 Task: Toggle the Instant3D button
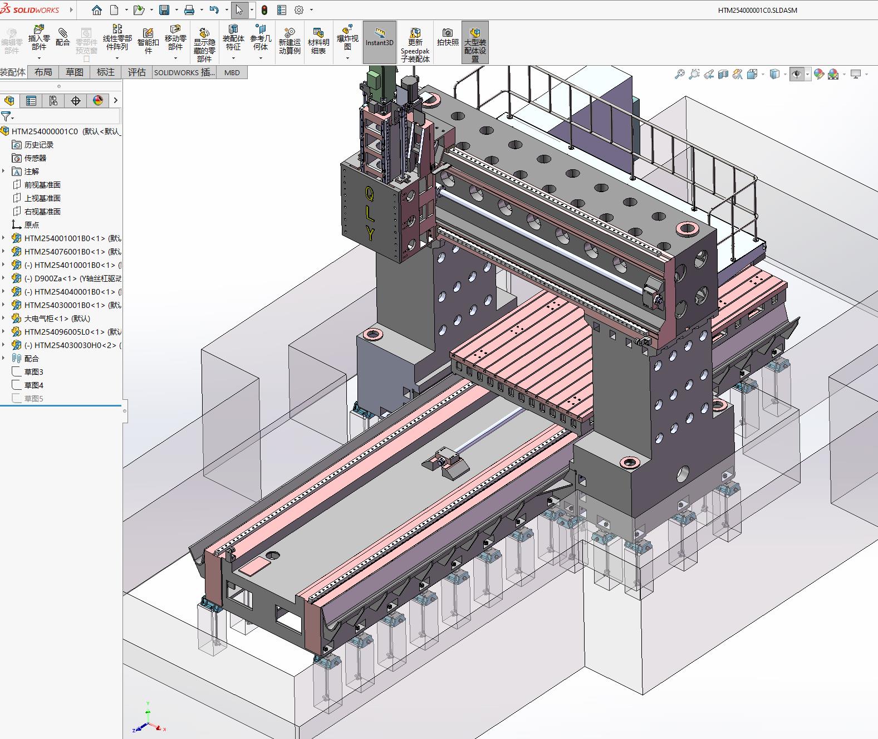click(x=380, y=42)
